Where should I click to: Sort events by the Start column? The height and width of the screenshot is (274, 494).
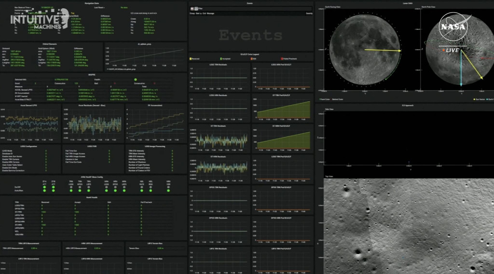[x=198, y=13]
